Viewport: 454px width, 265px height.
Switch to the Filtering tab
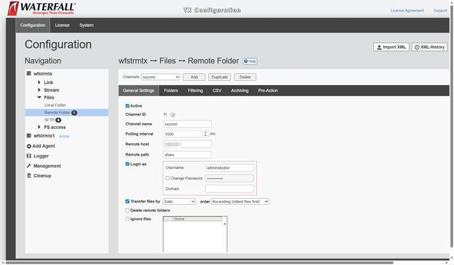195,91
